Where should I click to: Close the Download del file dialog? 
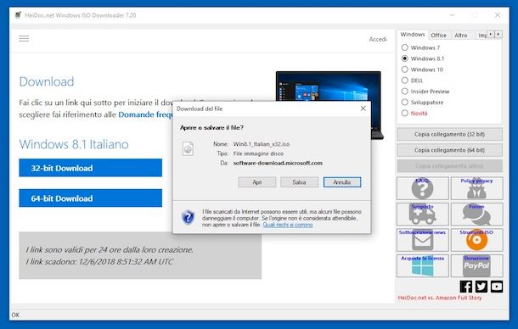tap(363, 109)
